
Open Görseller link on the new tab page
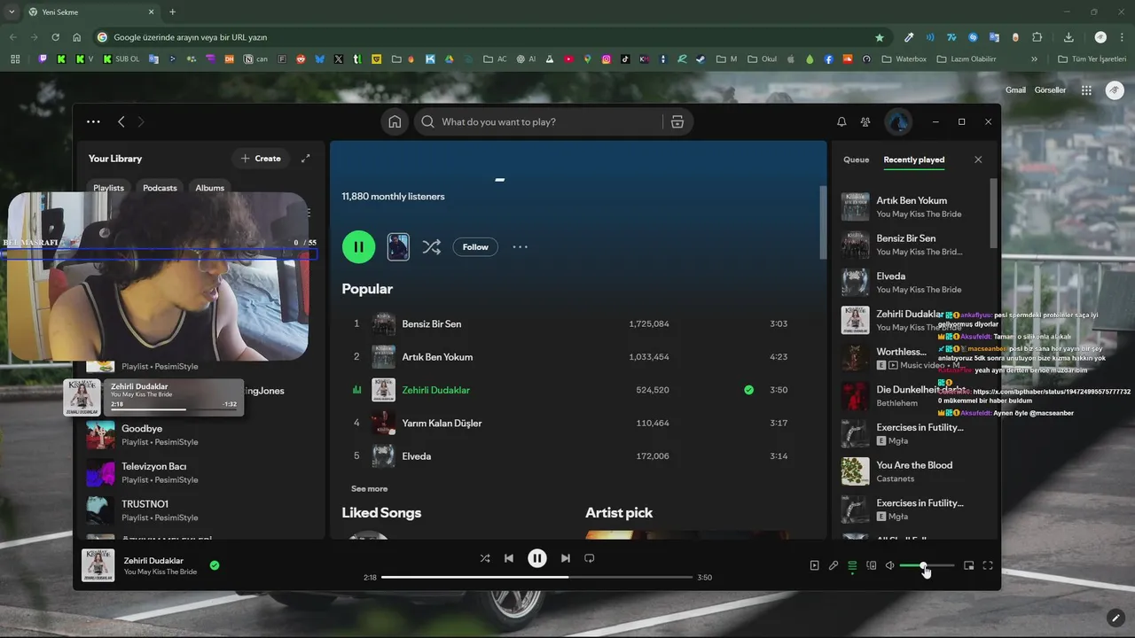point(1051,90)
